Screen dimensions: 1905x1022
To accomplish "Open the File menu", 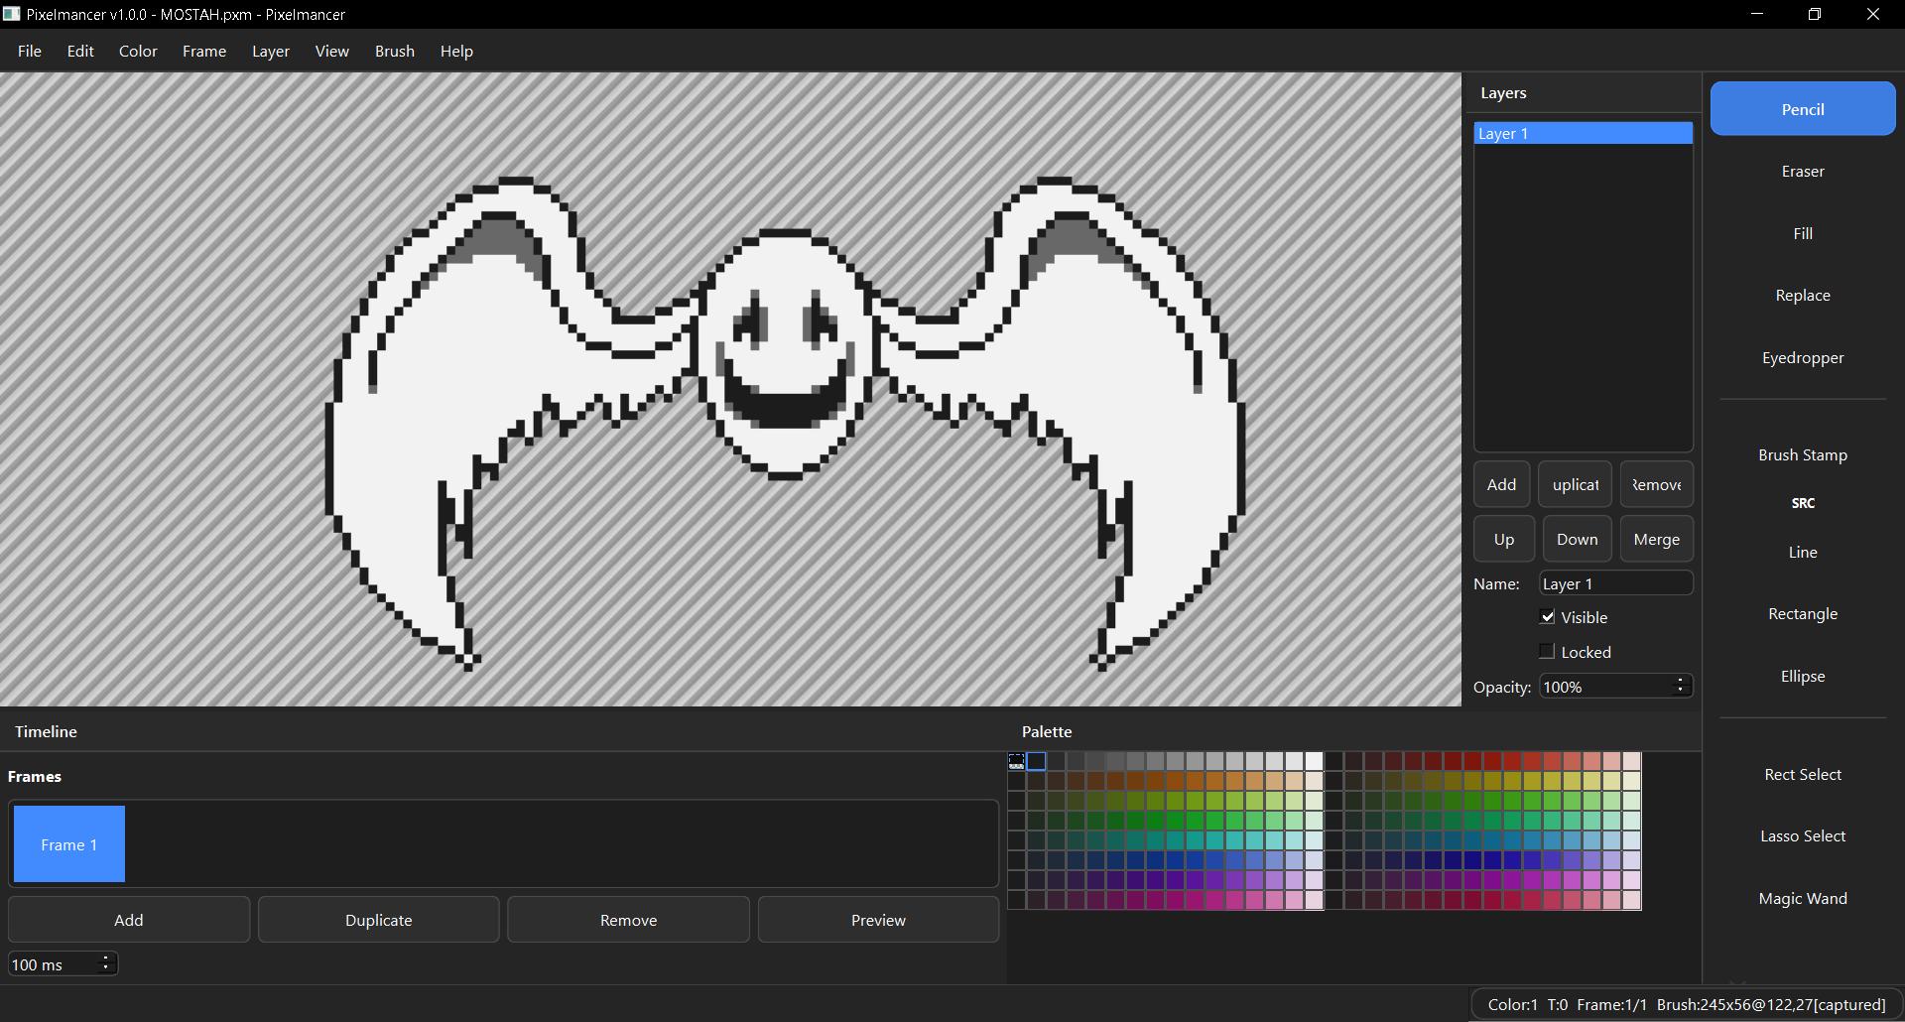I will click(x=30, y=51).
